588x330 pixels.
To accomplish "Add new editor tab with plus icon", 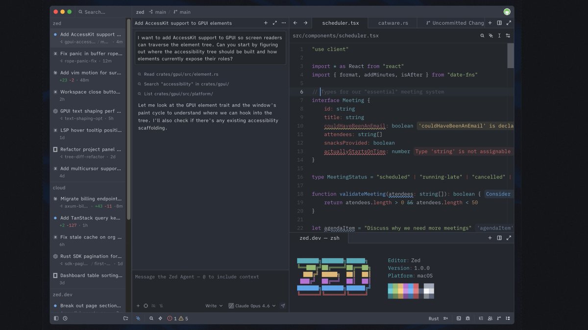I will [x=490, y=23].
